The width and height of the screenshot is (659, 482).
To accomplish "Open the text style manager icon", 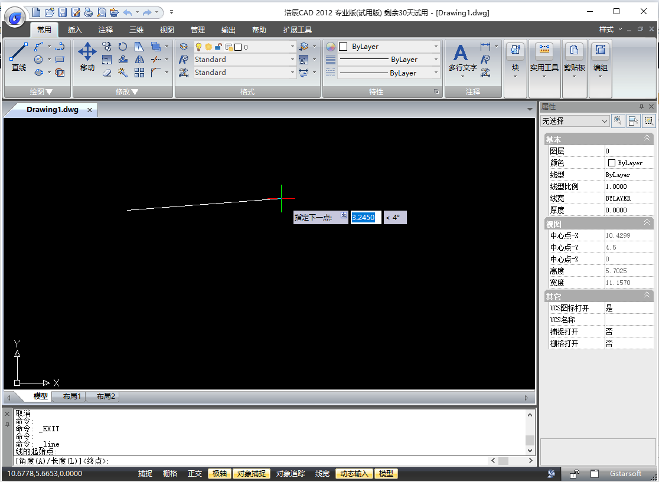I will pyautogui.click(x=184, y=60).
